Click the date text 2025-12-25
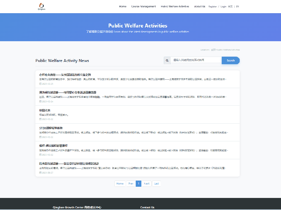Viewport: 281px width, 210px height. coord(47,84)
